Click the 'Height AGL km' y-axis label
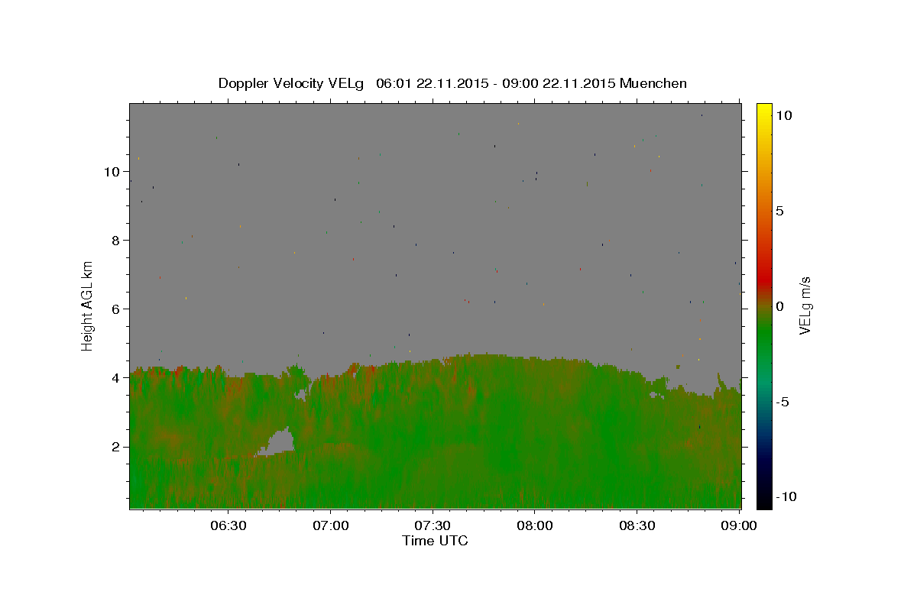917x611 pixels. coord(88,305)
